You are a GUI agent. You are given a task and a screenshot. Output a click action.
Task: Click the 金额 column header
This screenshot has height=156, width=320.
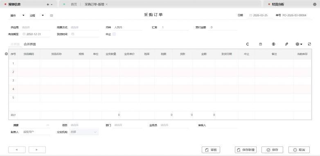click(x=204, y=54)
